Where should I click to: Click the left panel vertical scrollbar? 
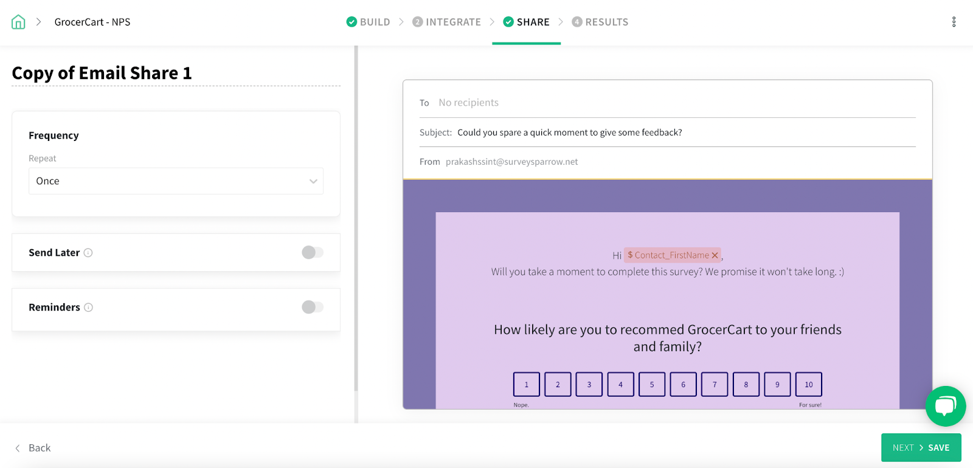click(356, 219)
